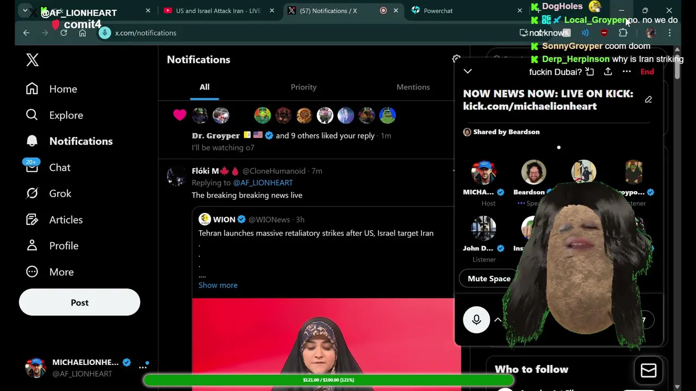This screenshot has height=391, width=696.
Task: Open Chrome three-dot menu
Action: (669, 33)
